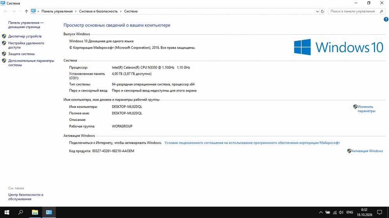389x218 pixels.
Task: Click shield icon beside Диспетчер устройств
Action: [x=4, y=36]
